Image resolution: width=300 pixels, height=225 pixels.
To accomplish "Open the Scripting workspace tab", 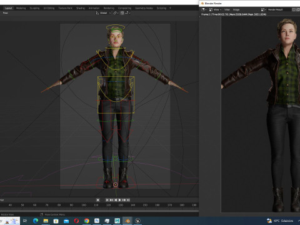I will pyautogui.click(x=161, y=8).
